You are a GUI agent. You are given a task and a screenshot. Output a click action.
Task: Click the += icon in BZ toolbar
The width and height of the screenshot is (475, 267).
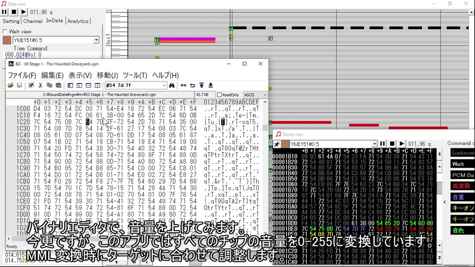(x=183, y=86)
